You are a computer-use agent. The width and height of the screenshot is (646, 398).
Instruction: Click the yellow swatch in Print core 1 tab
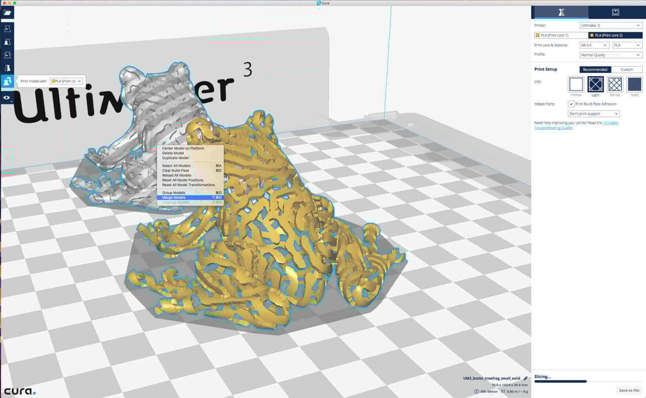(537, 35)
